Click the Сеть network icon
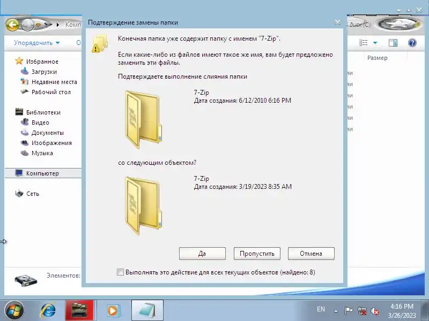Image resolution: width=429 pixels, height=321 pixels. [19, 193]
